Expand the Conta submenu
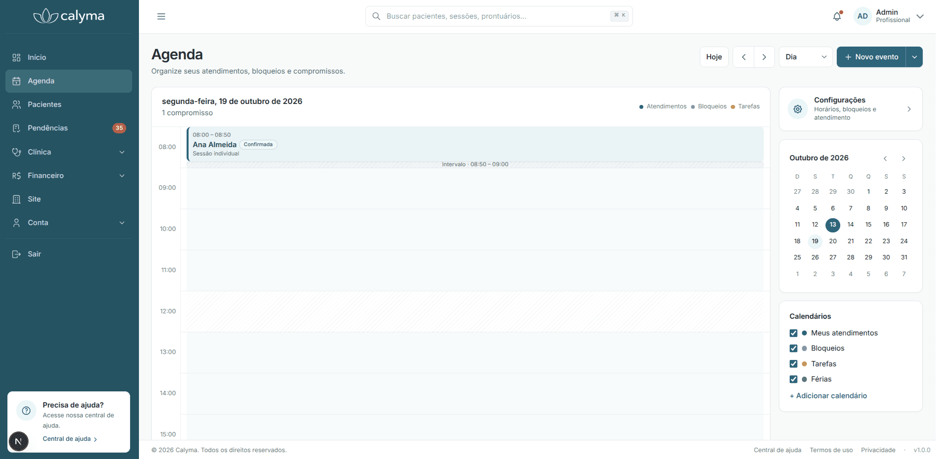 coord(122,223)
